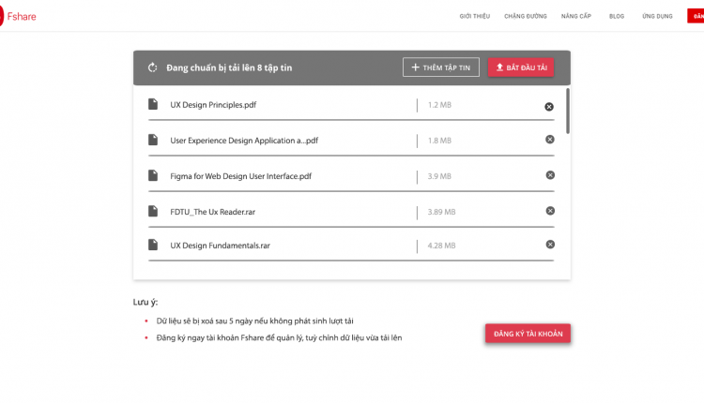Click the 1.2 MB size value
This screenshot has width=704, height=403.
click(439, 105)
